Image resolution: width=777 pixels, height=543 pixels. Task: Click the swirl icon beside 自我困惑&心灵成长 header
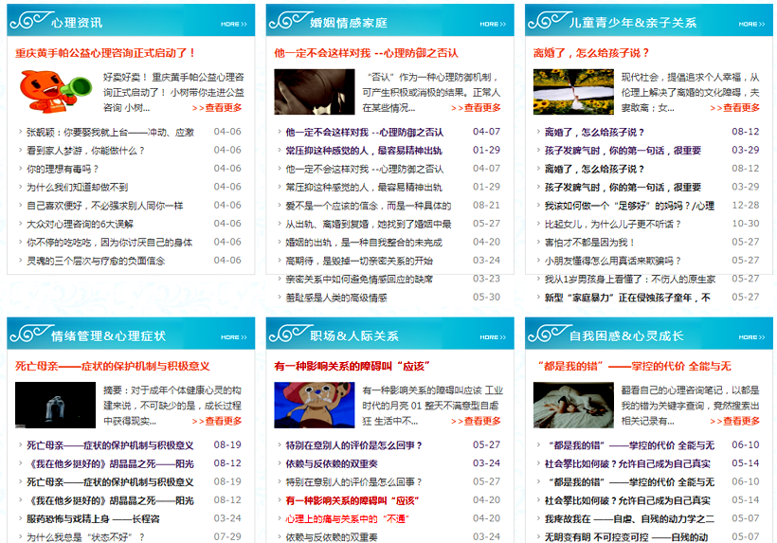(547, 335)
